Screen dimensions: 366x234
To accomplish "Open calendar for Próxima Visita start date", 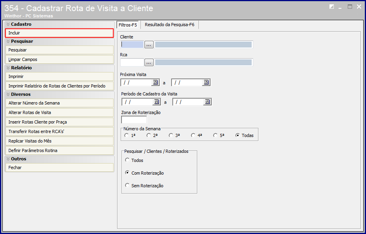I will [x=156, y=82].
